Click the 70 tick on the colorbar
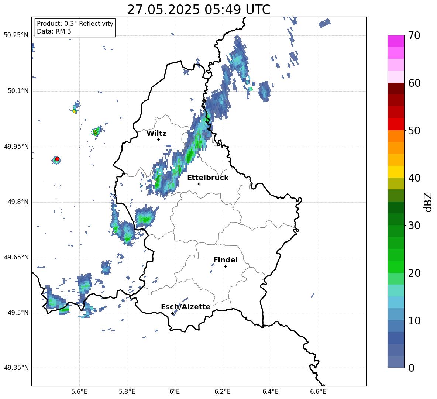437x399 pixels. click(414, 36)
